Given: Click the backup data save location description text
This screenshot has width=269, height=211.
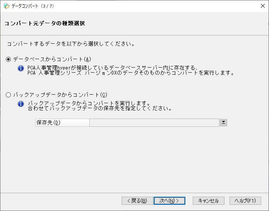Looking at the screenshot, I should click(x=99, y=106).
